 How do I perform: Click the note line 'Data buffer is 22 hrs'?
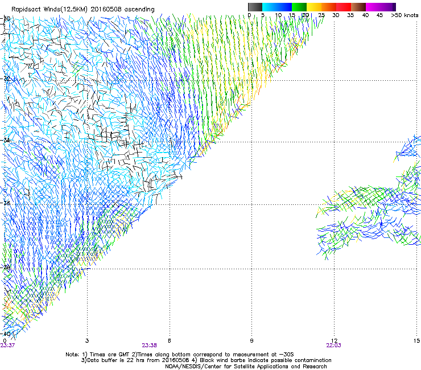click(116, 360)
